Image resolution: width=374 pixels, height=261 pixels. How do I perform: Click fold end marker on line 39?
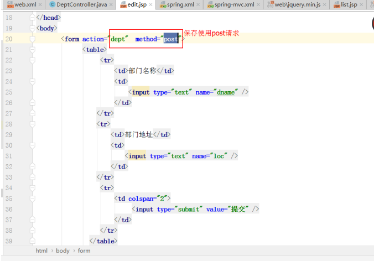(x=33, y=241)
